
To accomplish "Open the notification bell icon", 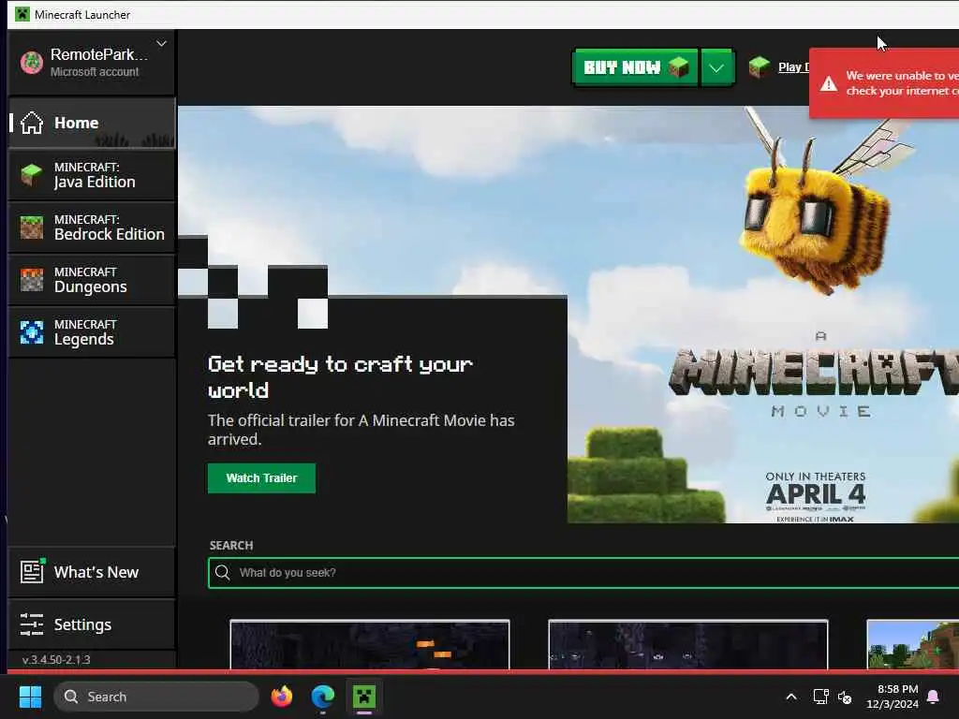I will pyautogui.click(x=934, y=697).
